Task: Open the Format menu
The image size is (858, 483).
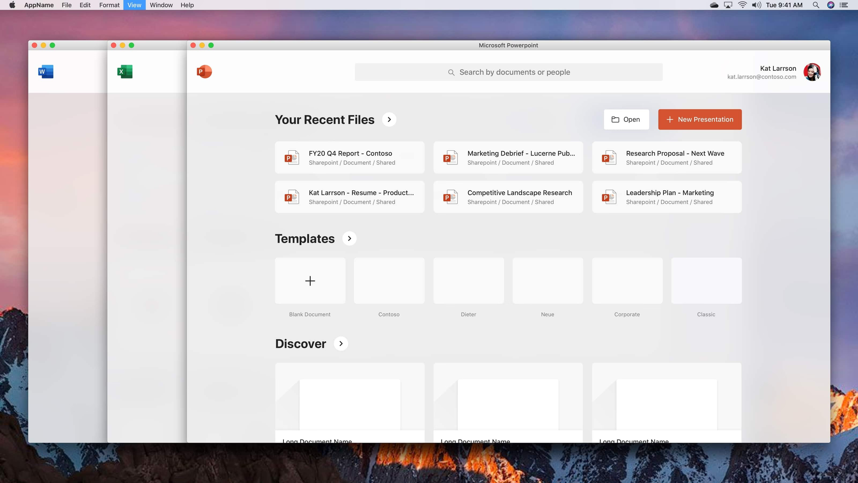Action: (109, 5)
